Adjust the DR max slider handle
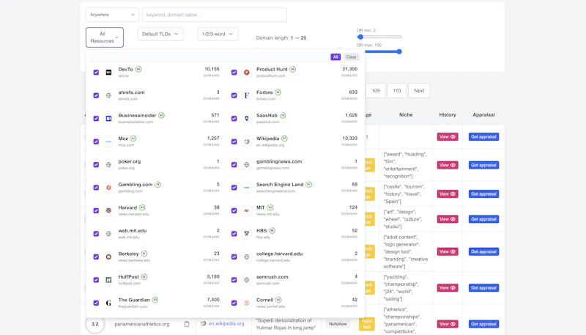Viewport: 586px width, 335px height. [x=399, y=51]
